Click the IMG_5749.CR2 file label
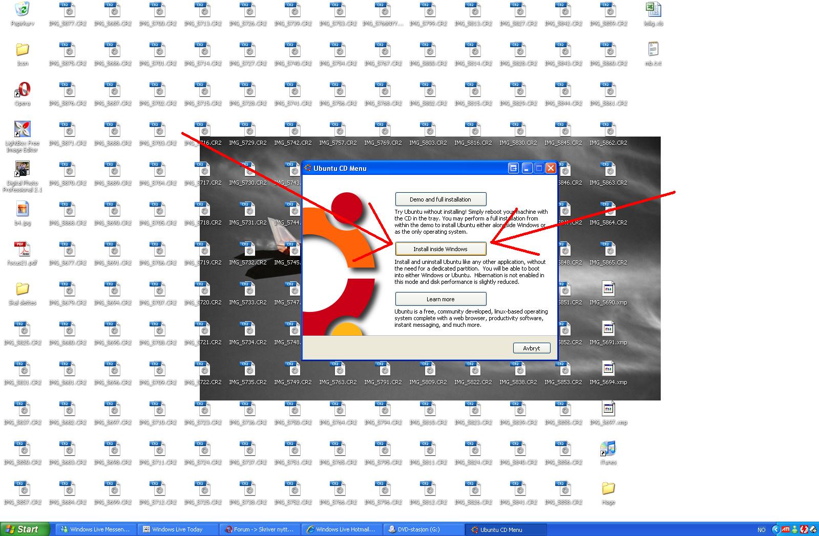 coord(293,383)
